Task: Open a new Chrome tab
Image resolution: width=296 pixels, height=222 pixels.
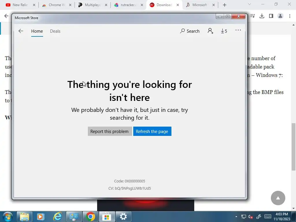Action: (224, 5)
